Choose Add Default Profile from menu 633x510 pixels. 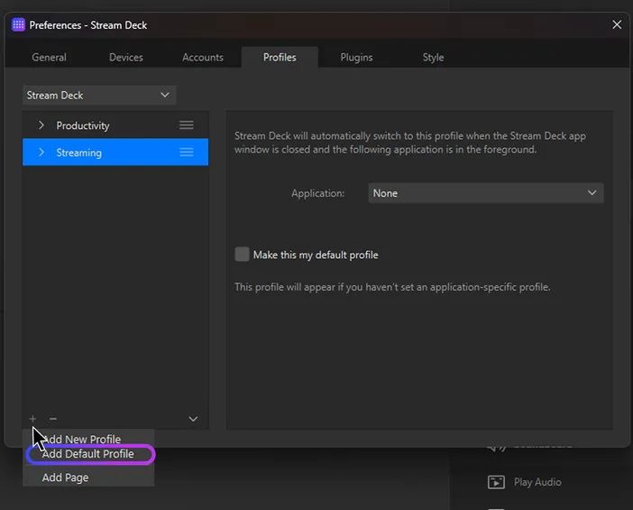(x=88, y=454)
